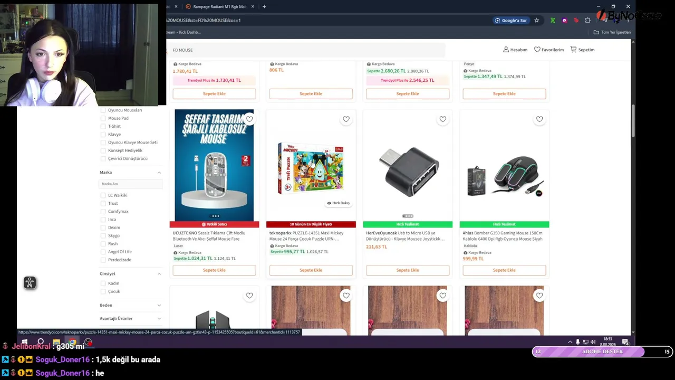Click the system tray volume icon
This screenshot has width=675, height=380.
pos(593,342)
